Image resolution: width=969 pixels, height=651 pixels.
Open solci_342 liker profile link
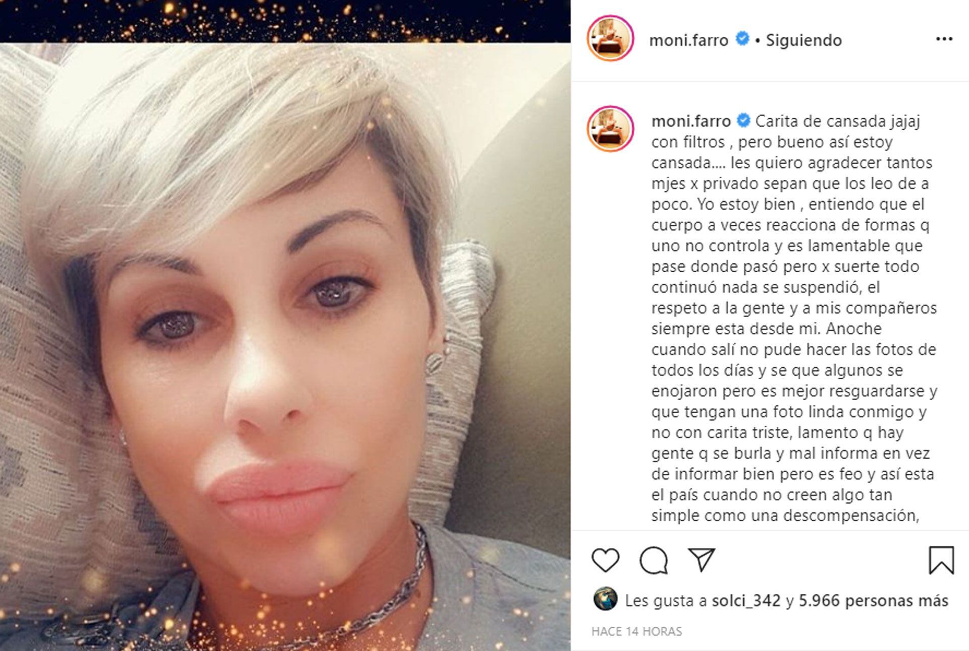(746, 600)
